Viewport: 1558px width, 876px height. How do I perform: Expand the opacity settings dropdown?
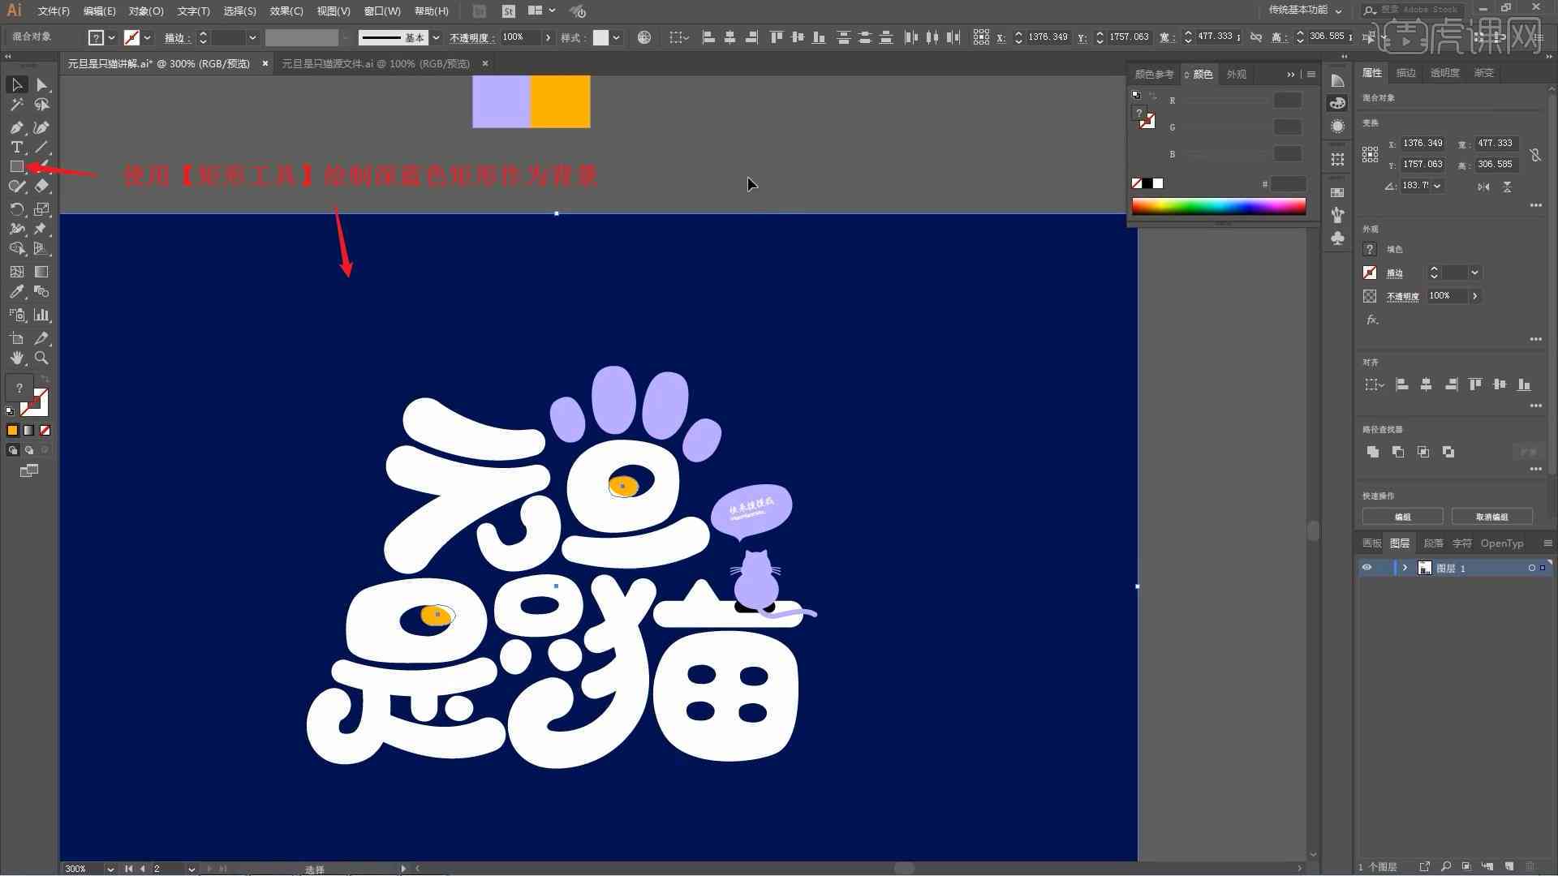pyautogui.click(x=549, y=36)
